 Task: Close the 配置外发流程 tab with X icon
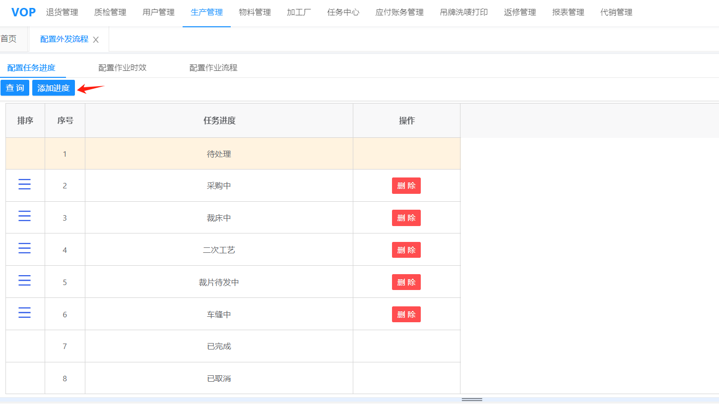point(96,40)
